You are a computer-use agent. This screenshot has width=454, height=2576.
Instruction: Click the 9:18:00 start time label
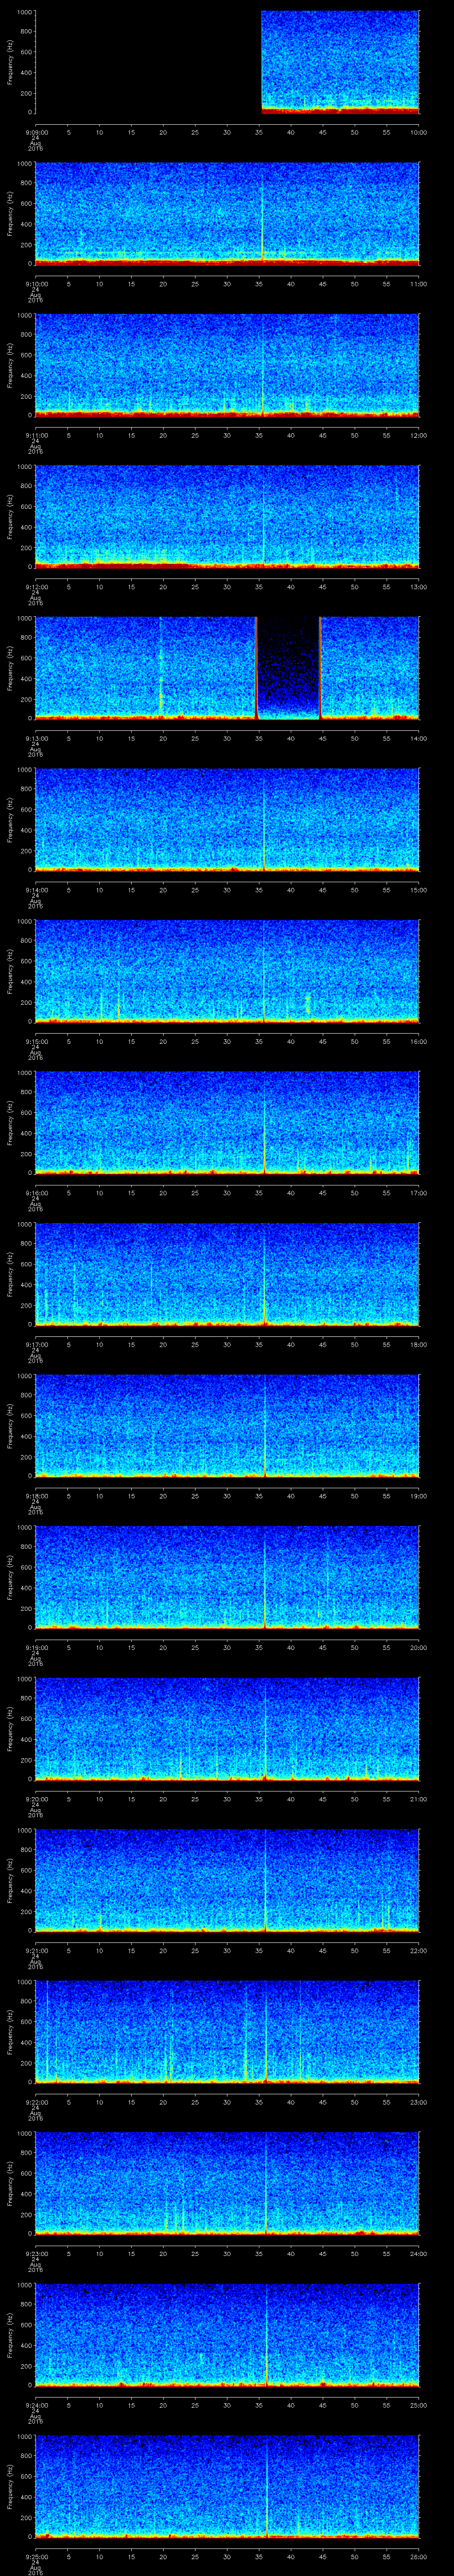coord(36,1495)
